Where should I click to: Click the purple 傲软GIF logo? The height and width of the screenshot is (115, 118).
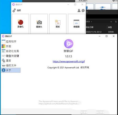(69, 44)
